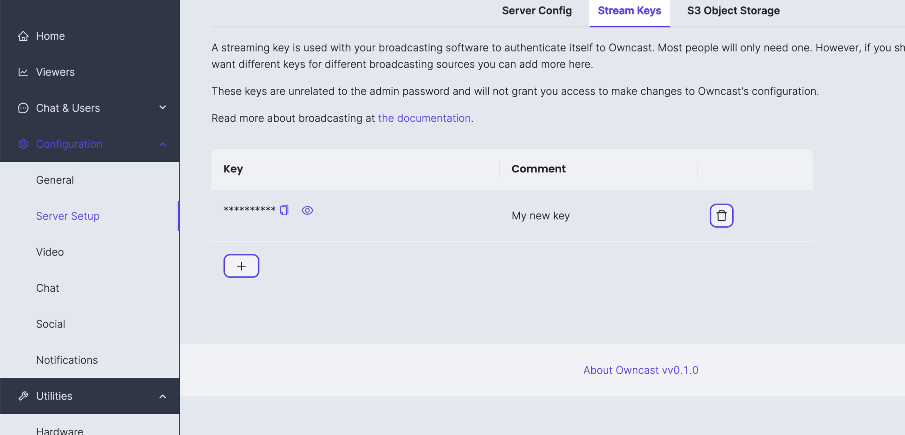Select General under Configuration

coord(55,180)
